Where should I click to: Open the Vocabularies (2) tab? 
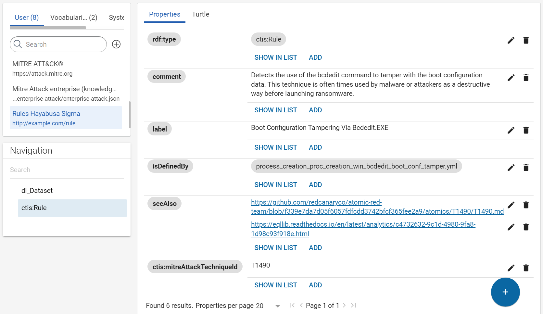click(74, 18)
